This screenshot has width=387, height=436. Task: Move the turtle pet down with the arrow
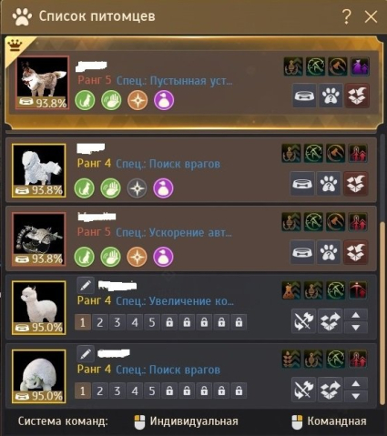coord(356,396)
